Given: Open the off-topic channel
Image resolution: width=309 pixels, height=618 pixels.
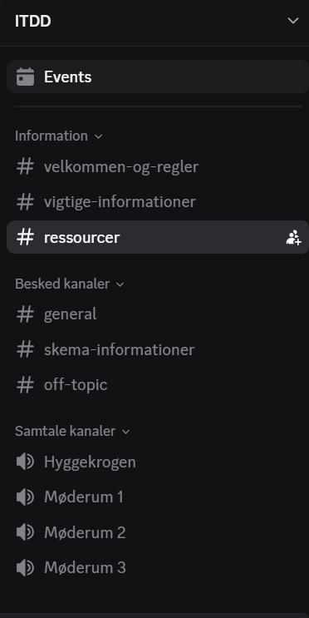Looking at the screenshot, I should coord(158,384).
